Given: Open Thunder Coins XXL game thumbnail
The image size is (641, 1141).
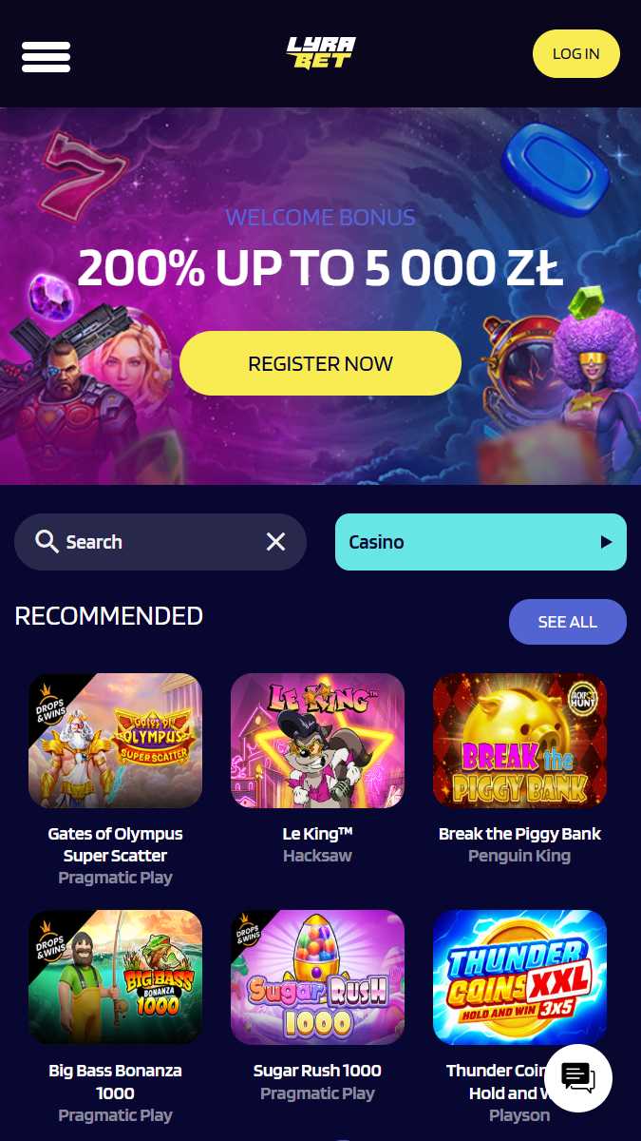Looking at the screenshot, I should click(519, 977).
